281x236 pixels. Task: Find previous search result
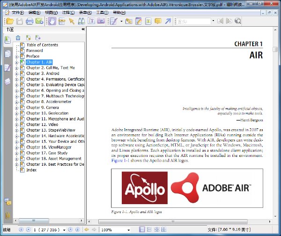coord(220,21)
